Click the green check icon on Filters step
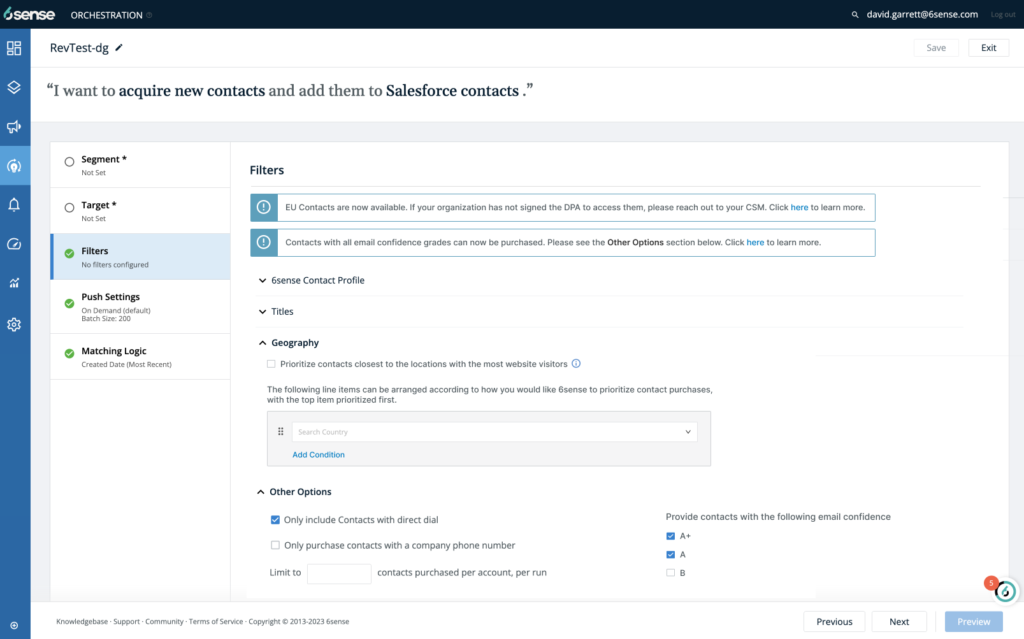Image resolution: width=1024 pixels, height=639 pixels. [x=69, y=254]
